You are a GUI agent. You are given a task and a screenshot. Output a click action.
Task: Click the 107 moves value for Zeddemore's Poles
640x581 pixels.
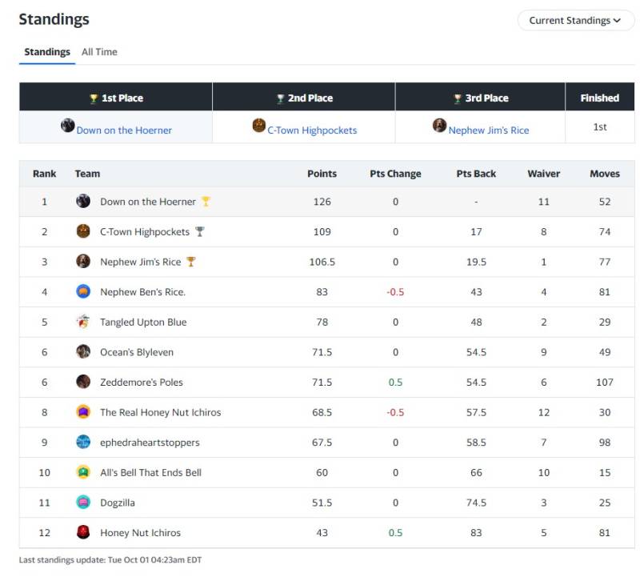(605, 383)
